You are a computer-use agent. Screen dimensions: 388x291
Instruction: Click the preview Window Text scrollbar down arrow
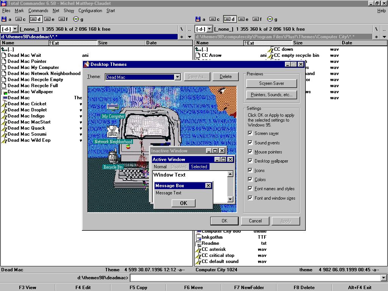click(230, 199)
